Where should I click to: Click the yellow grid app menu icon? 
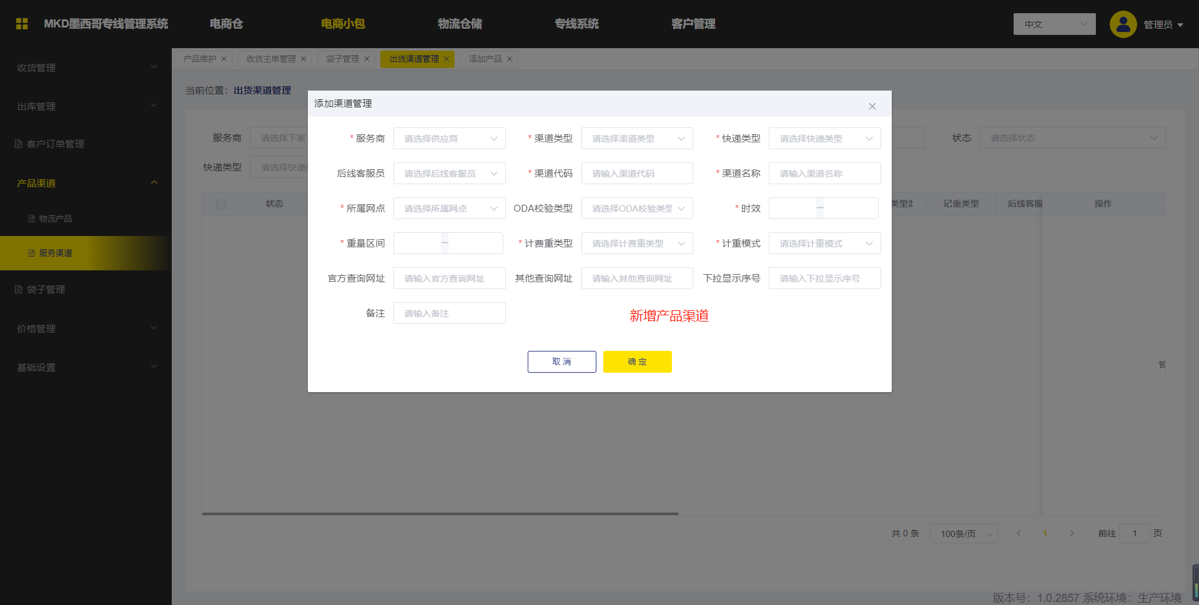tap(22, 24)
